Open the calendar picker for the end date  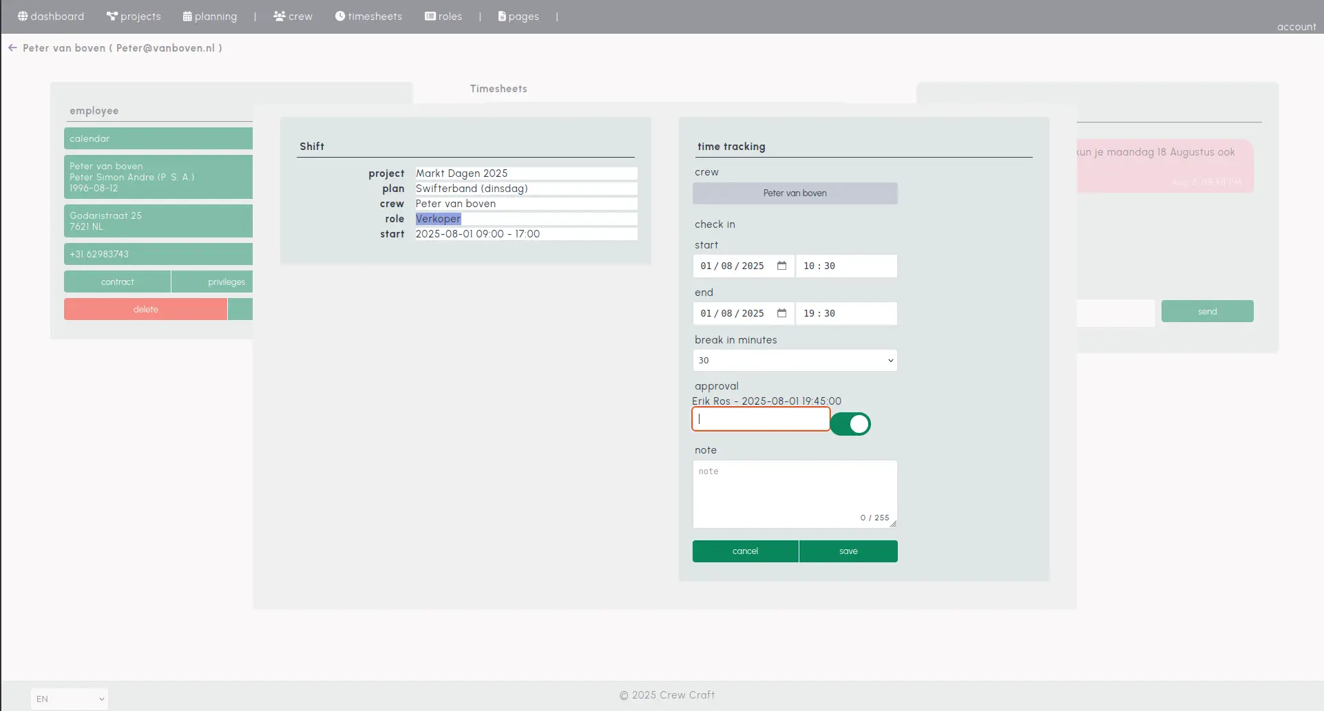781,313
